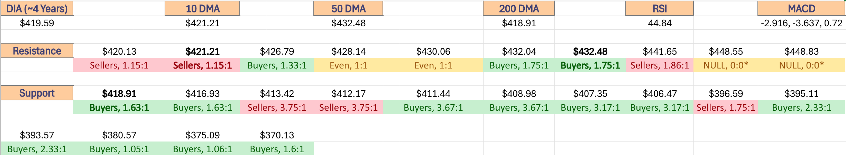This screenshot has width=846, height=155.
Task: Click the MACD header cell
Action: 801,9
